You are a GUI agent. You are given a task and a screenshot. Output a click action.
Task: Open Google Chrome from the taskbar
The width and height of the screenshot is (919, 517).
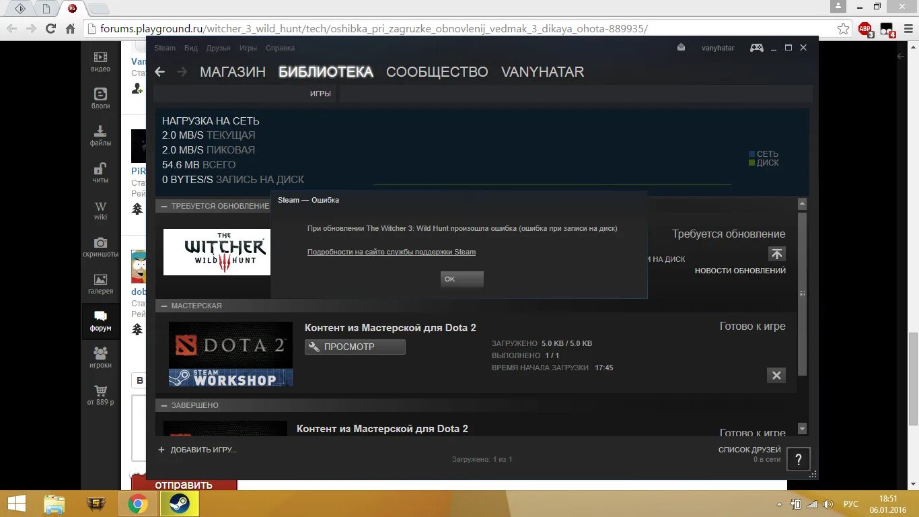138,504
